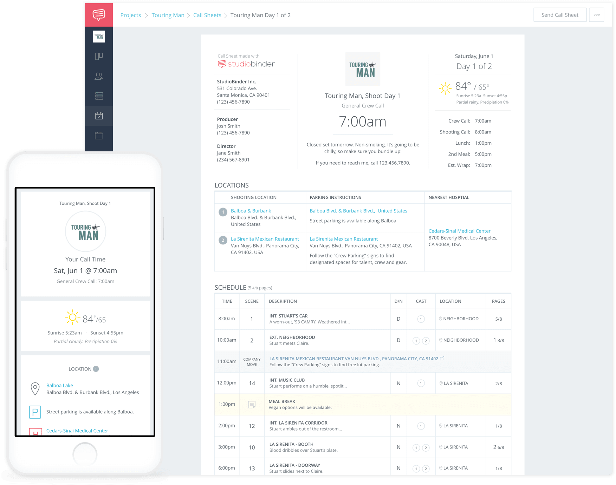Click the StudioBinder chat logo icon
The width and height of the screenshot is (616, 485).
[x=99, y=15]
